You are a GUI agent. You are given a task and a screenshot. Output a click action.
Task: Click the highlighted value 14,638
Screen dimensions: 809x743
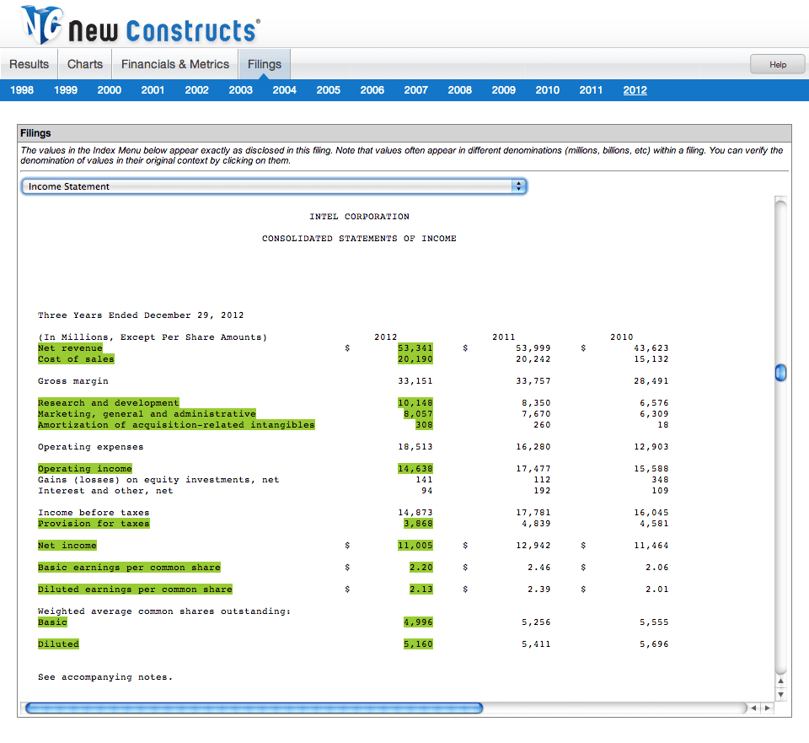[x=415, y=468]
